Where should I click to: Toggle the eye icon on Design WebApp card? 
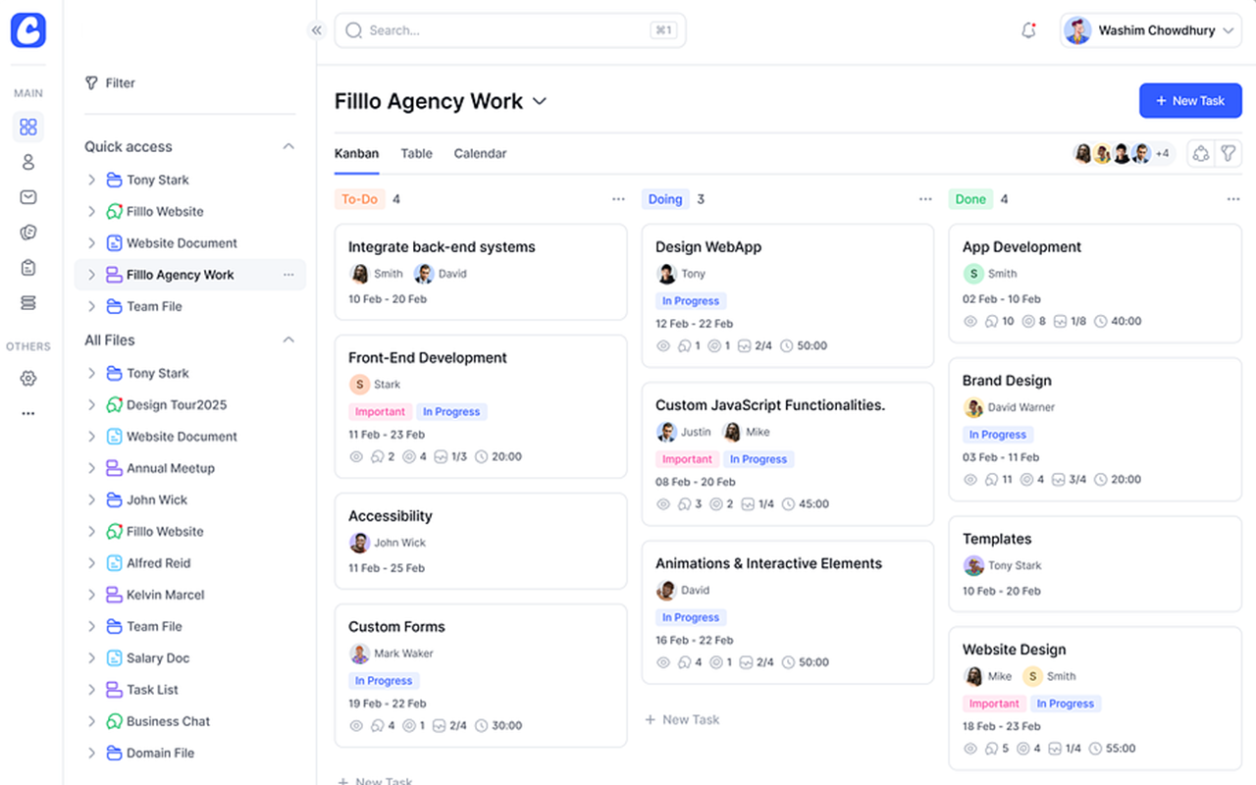click(x=663, y=345)
